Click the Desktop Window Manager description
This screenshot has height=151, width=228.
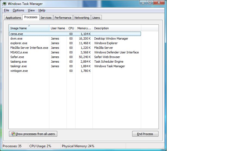coord(111,38)
